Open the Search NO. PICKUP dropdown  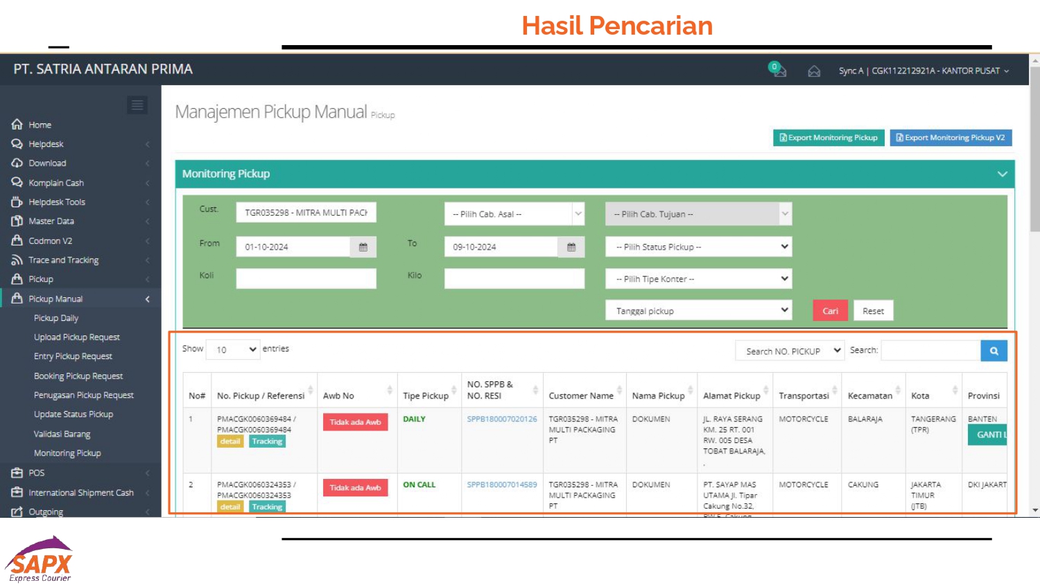pyautogui.click(x=790, y=351)
